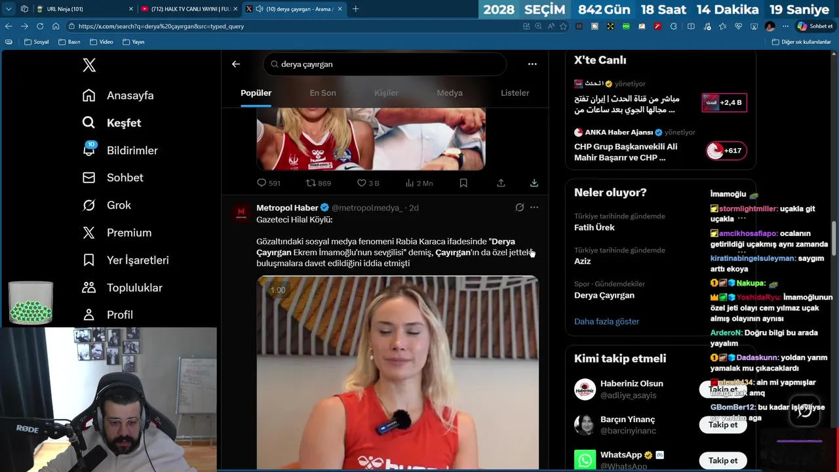The height and width of the screenshot is (472, 839).
Task: Click the address bar URL
Action: point(161,26)
